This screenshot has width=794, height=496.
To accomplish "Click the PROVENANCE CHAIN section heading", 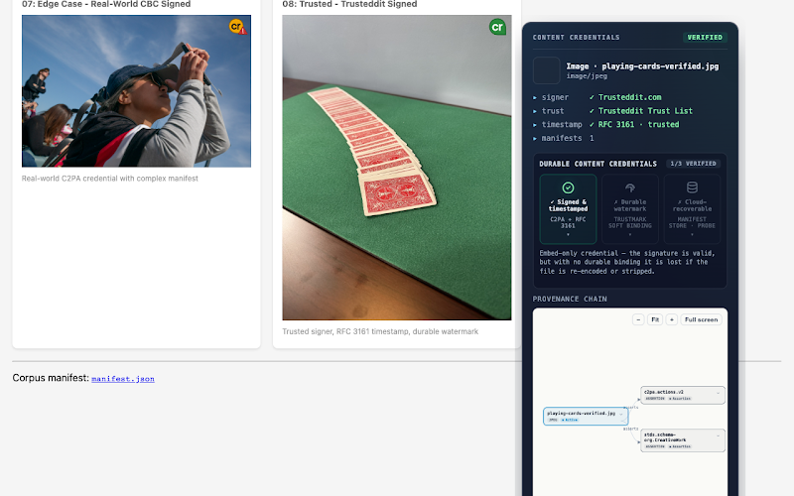I will [570, 300].
